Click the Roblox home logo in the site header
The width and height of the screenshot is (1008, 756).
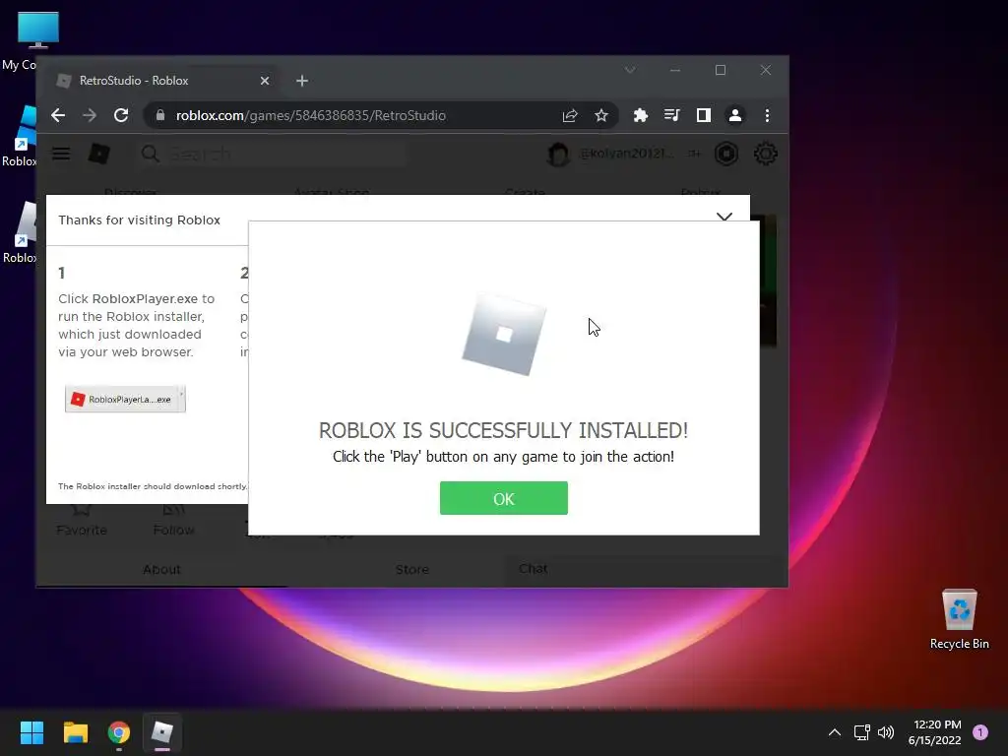(99, 154)
